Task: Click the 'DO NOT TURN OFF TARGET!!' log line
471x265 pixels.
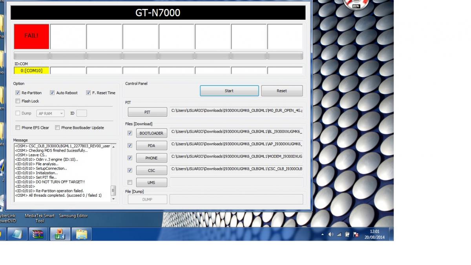Action: (50, 182)
